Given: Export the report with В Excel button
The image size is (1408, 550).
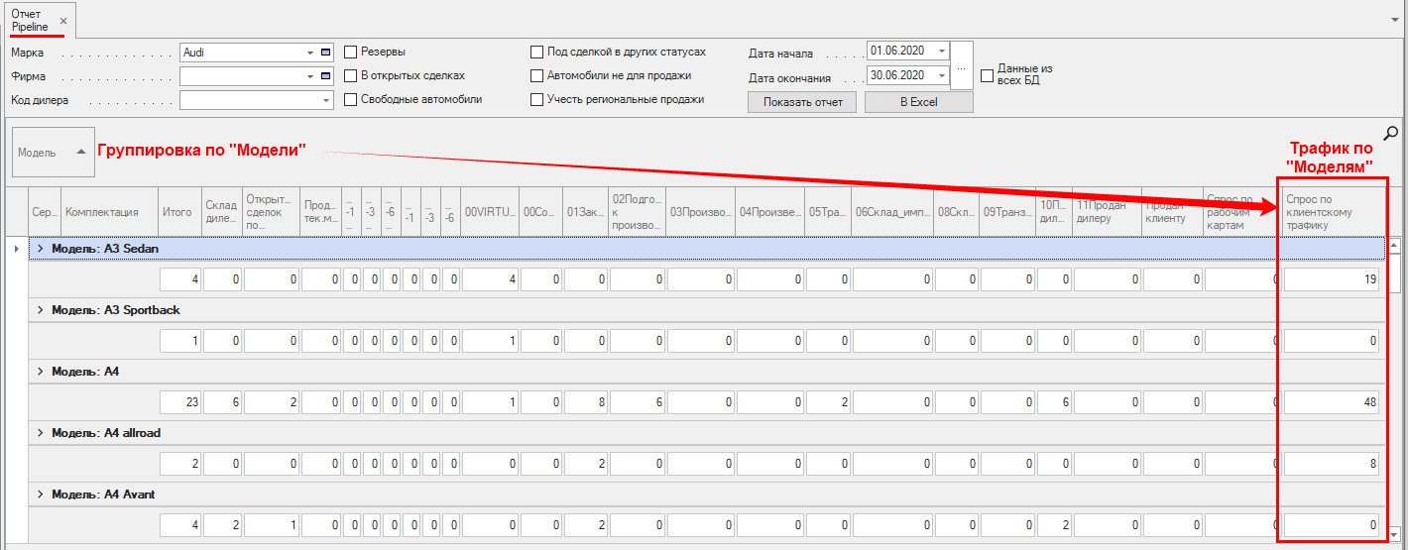Looking at the screenshot, I should point(918,102).
